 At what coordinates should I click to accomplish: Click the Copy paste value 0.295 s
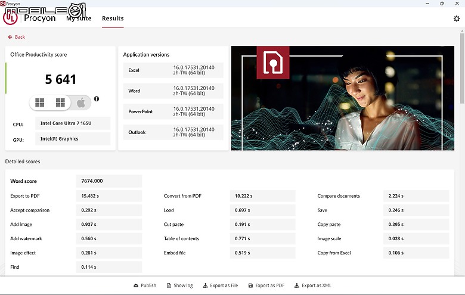coord(416,225)
